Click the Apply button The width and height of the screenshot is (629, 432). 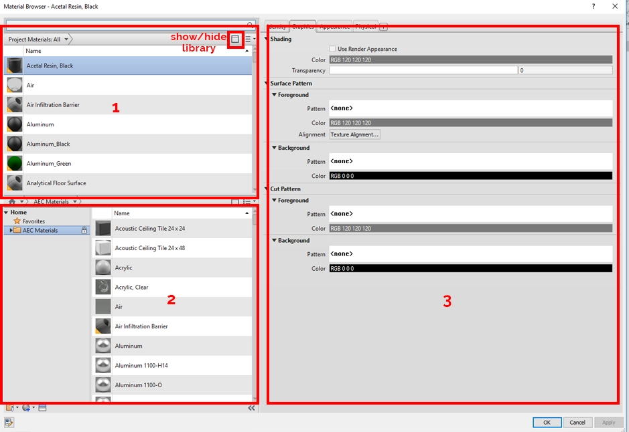[x=608, y=422]
